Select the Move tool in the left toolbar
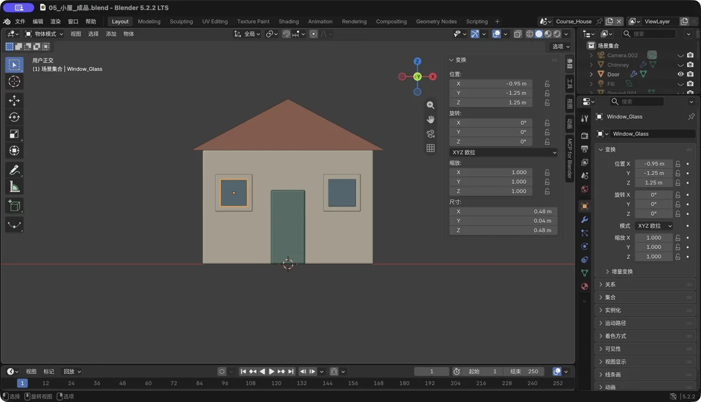Screen dimensions: 701x402 (x=15, y=100)
